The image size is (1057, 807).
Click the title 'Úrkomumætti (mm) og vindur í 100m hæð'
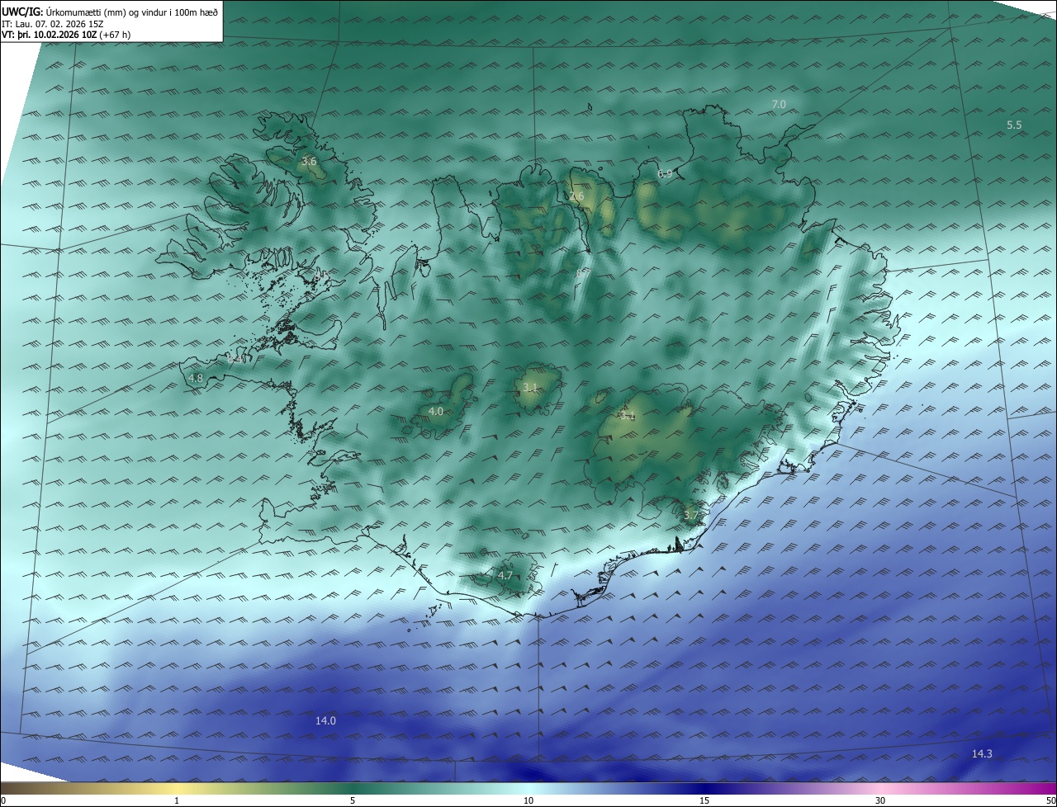[132, 12]
